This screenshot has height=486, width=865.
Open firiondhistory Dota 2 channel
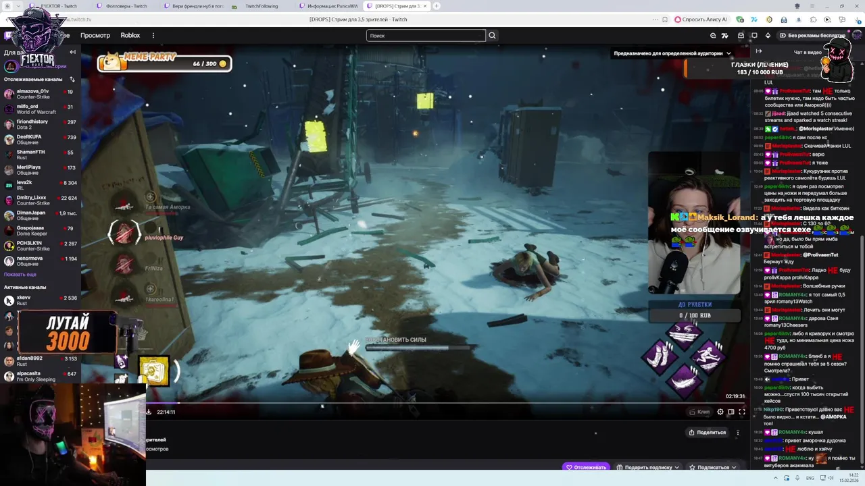41,124
